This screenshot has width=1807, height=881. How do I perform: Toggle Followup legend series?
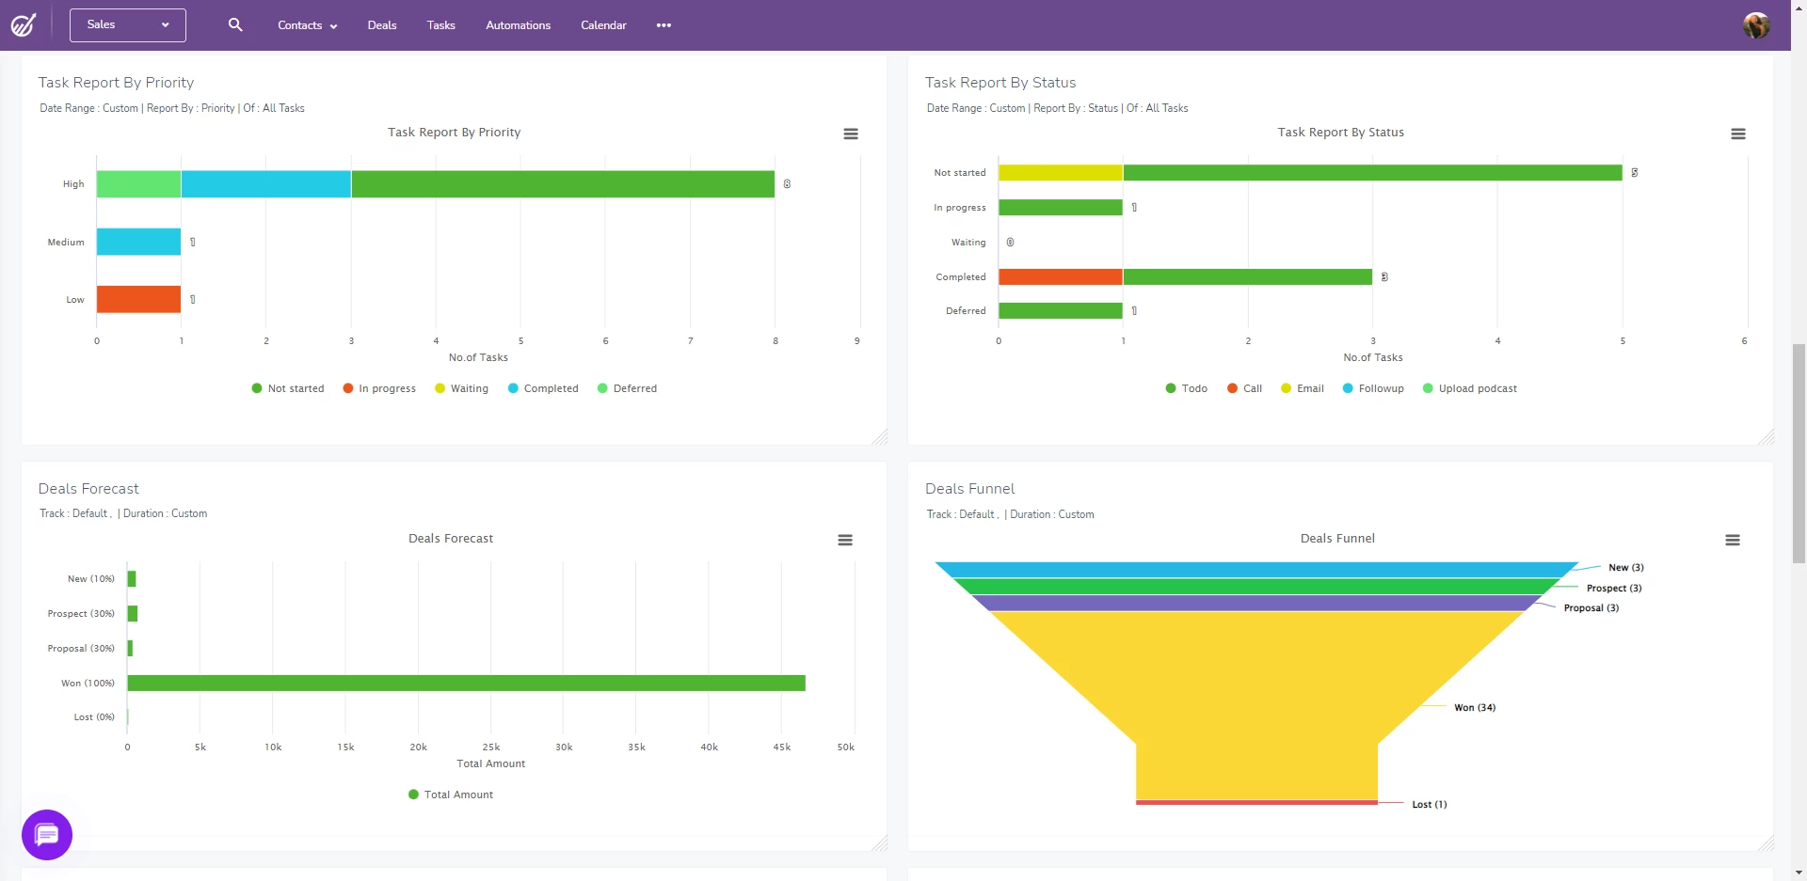1373,388
